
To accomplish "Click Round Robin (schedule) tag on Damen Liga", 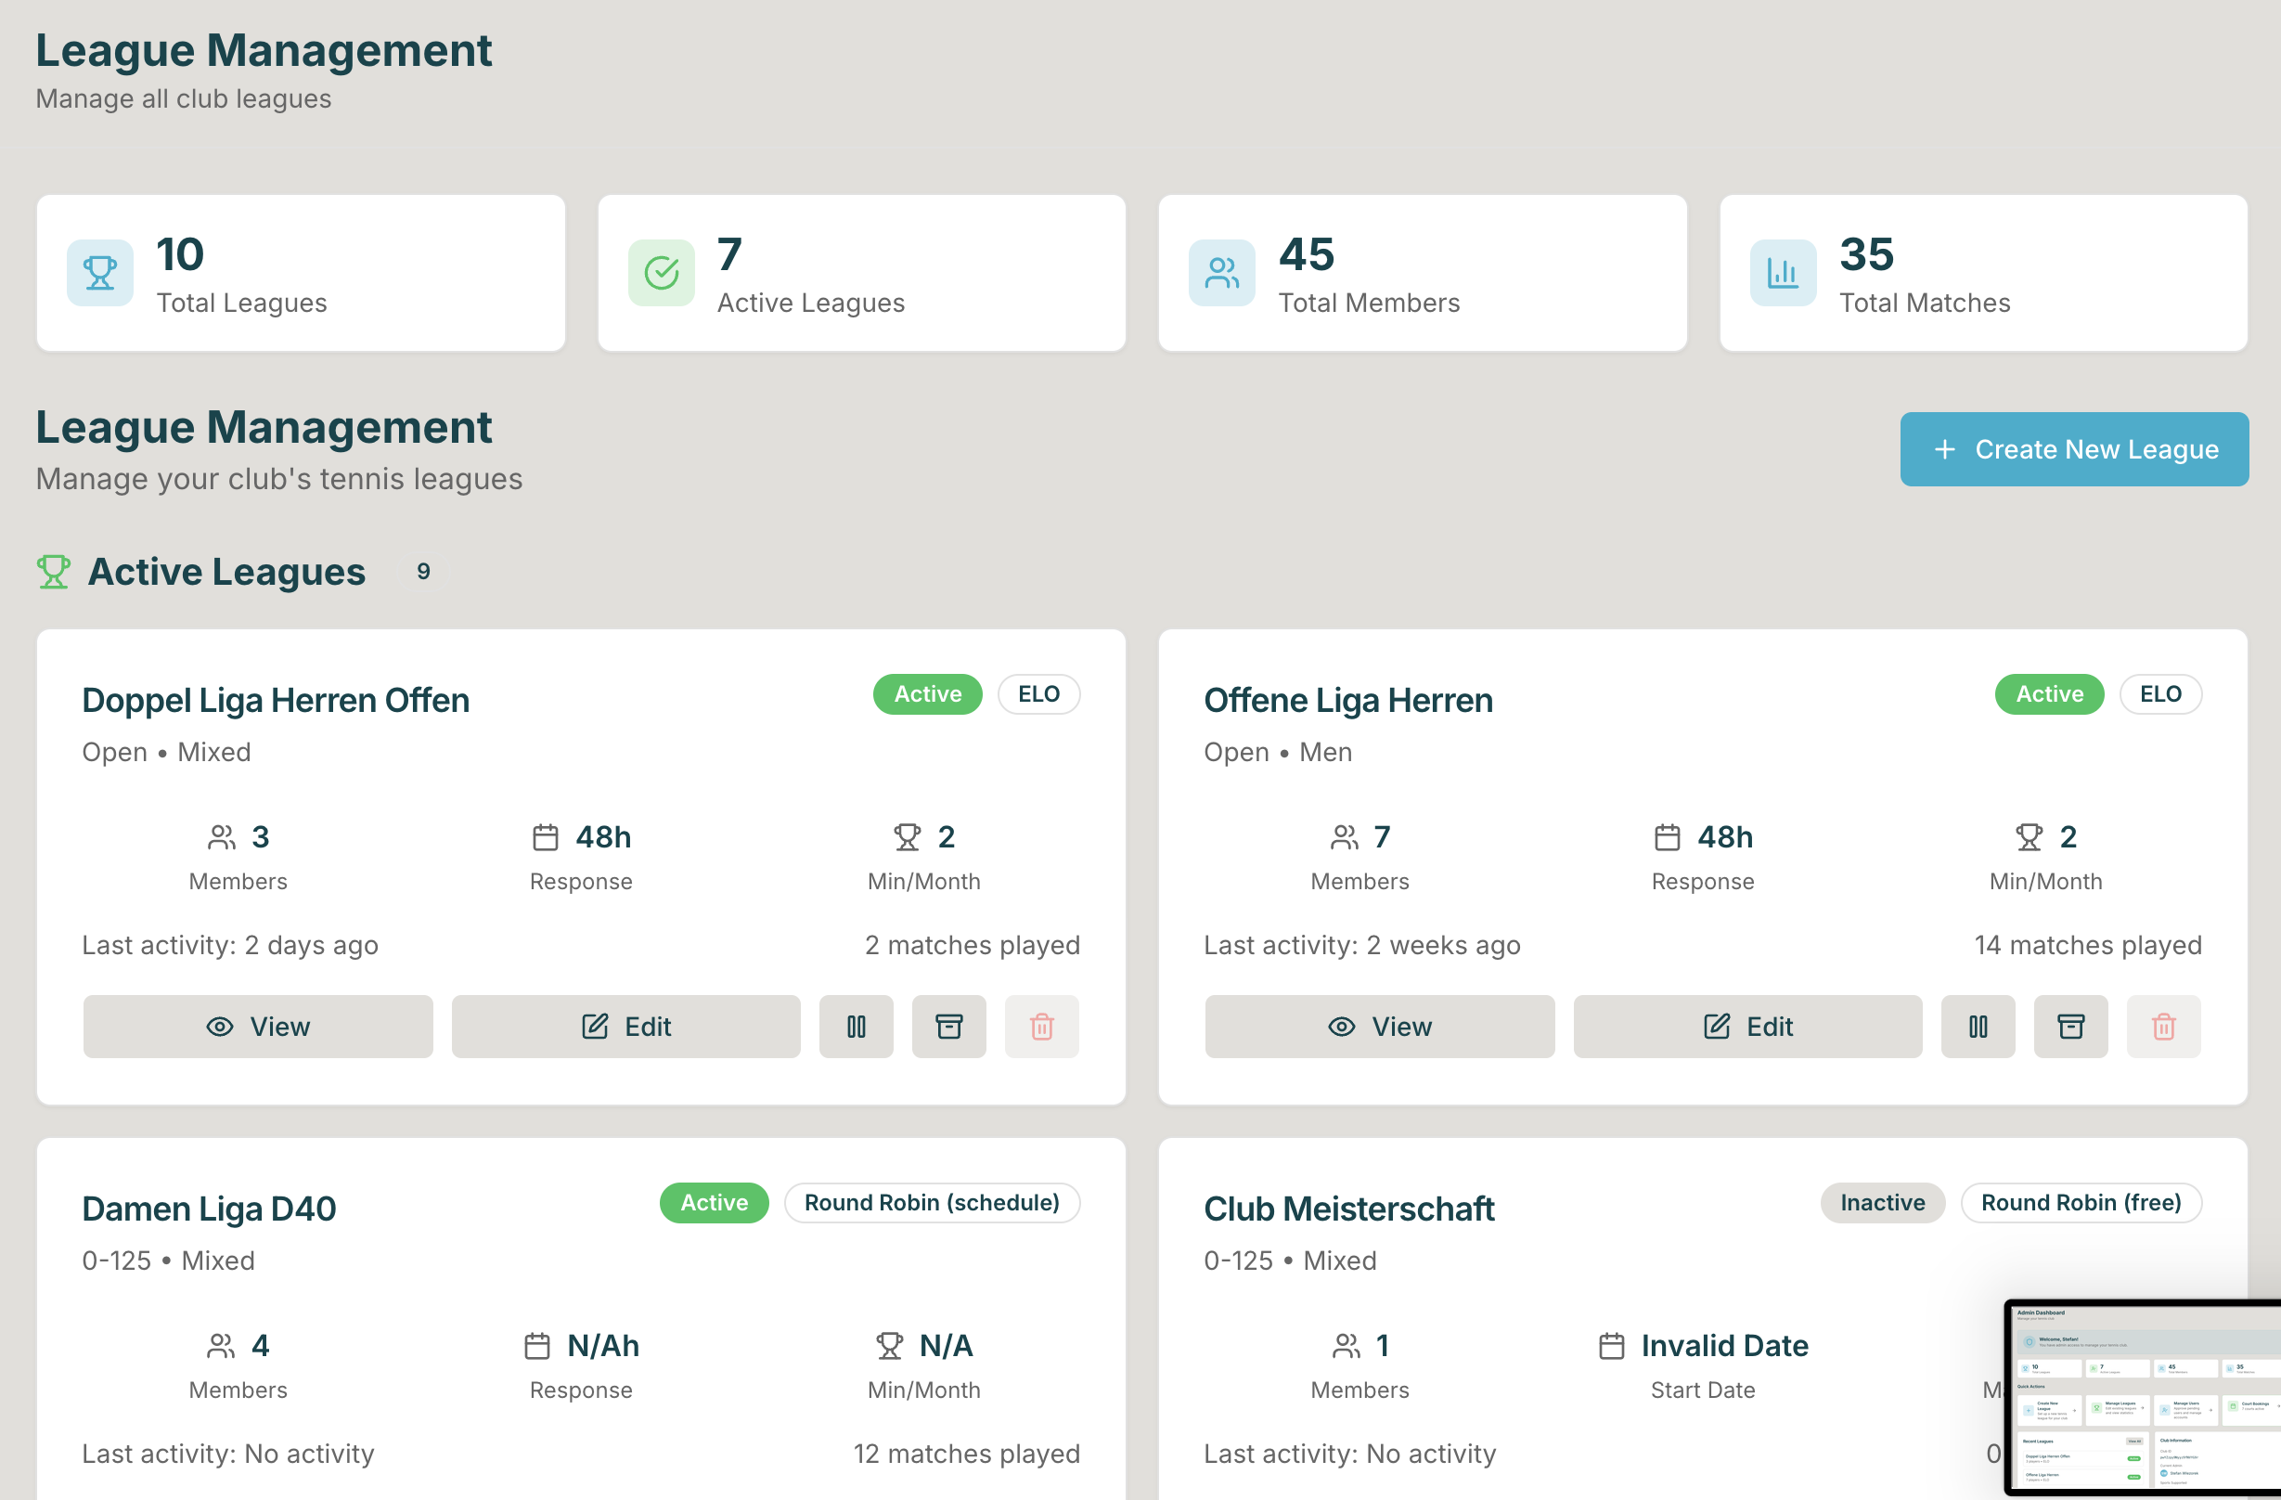I will pos(932,1203).
